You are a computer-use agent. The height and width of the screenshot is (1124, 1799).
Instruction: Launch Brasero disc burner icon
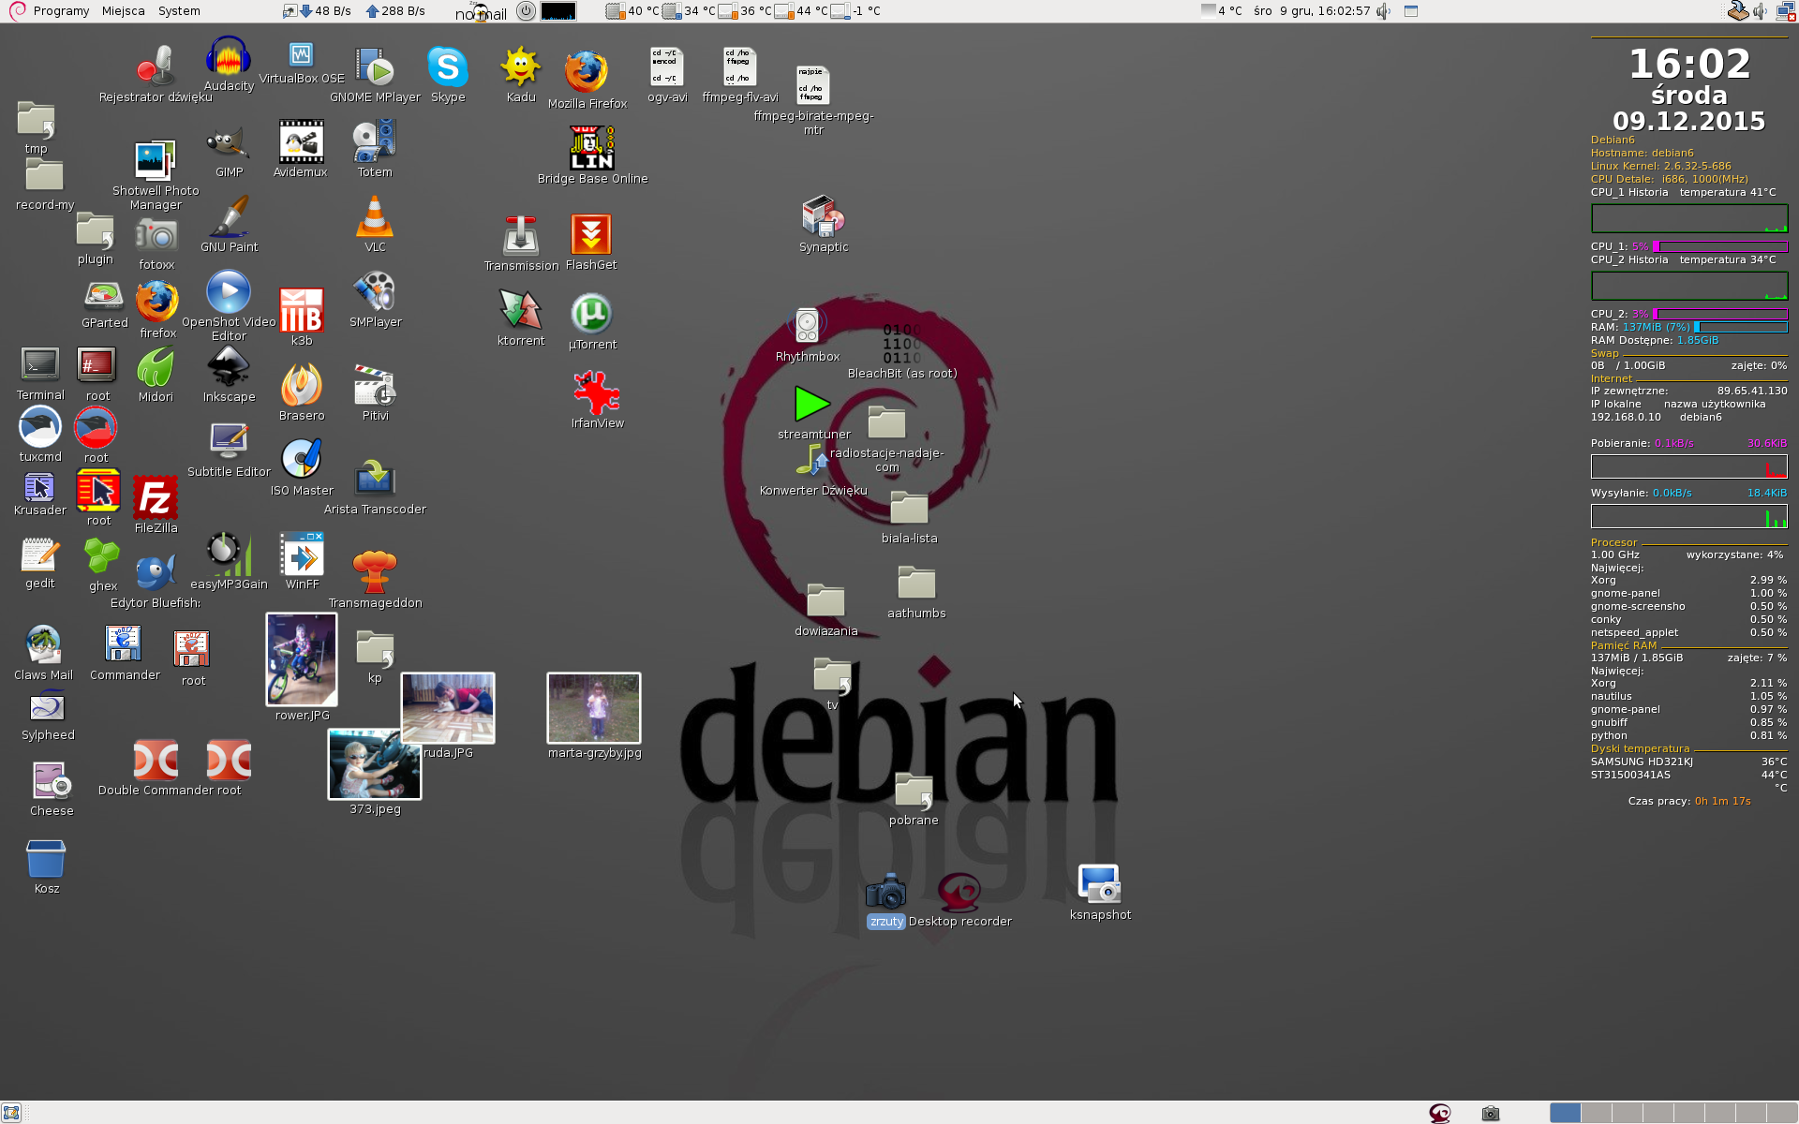point(302,385)
